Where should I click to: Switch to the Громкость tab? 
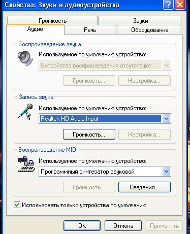point(52,20)
